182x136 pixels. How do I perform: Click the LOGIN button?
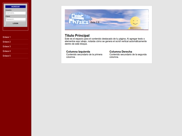click(16, 24)
